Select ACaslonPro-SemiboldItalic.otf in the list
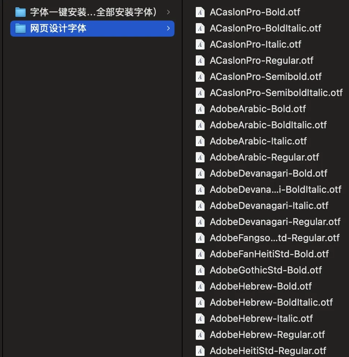 [x=276, y=93]
